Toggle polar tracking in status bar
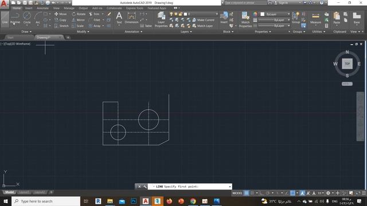This screenshot has height=206, width=367. point(268,193)
